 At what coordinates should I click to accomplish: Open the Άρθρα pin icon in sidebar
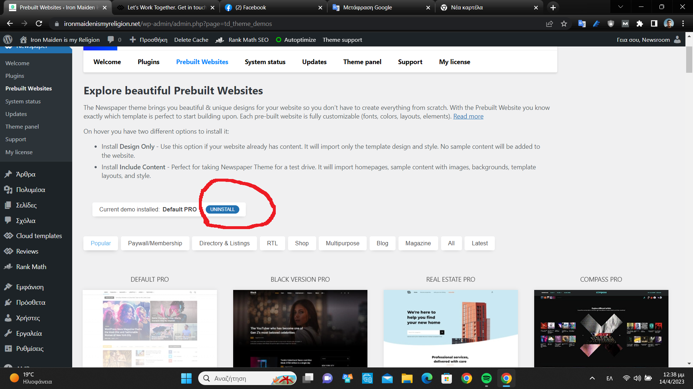(8, 174)
